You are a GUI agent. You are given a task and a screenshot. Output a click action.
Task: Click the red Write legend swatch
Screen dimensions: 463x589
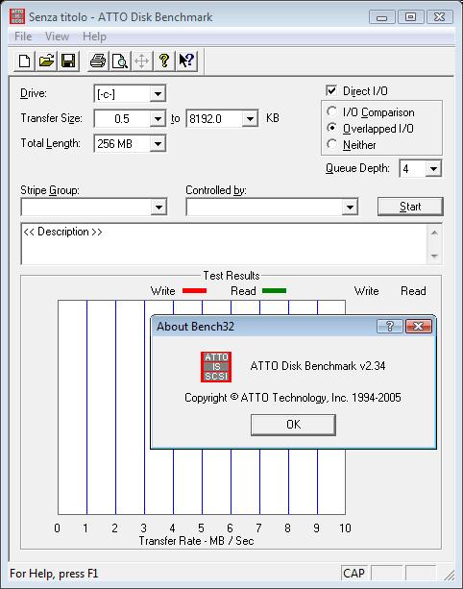click(x=194, y=291)
